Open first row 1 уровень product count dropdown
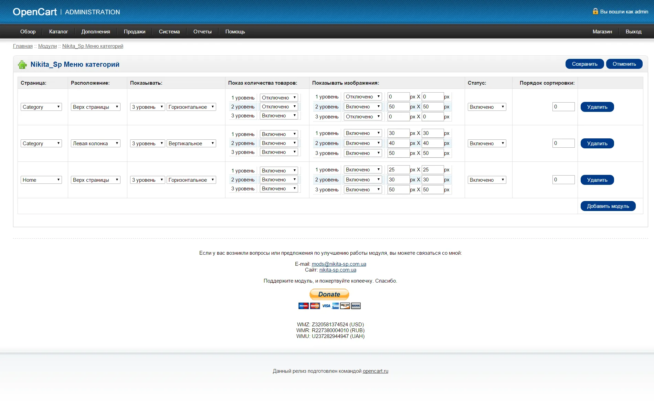The width and height of the screenshot is (654, 401). 279,98
